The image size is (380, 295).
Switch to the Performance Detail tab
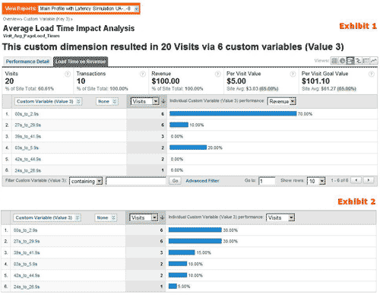(27, 62)
